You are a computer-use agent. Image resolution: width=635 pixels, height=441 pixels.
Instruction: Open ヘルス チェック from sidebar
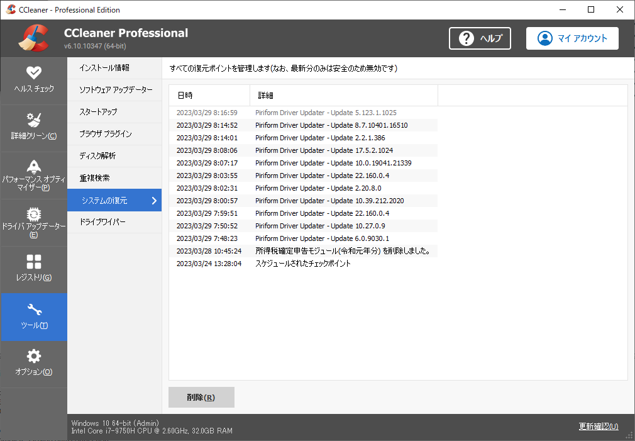(33, 81)
